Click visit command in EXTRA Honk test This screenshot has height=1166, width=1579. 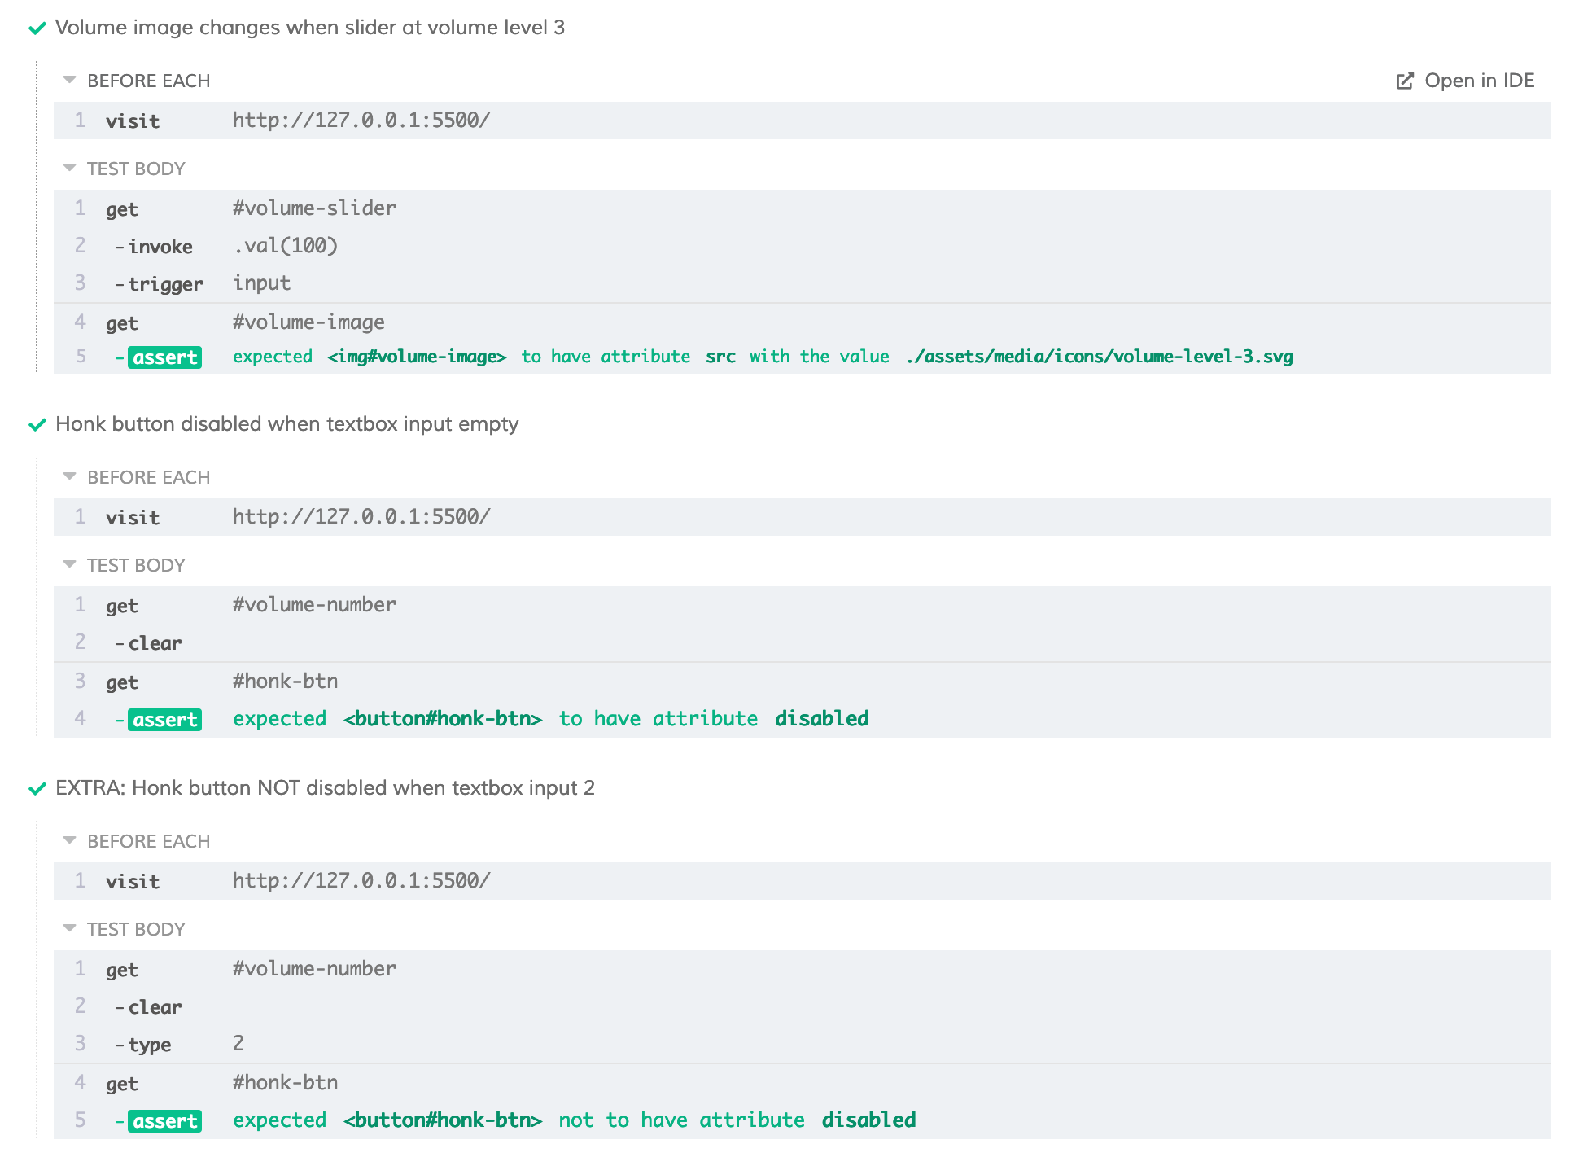(803, 881)
